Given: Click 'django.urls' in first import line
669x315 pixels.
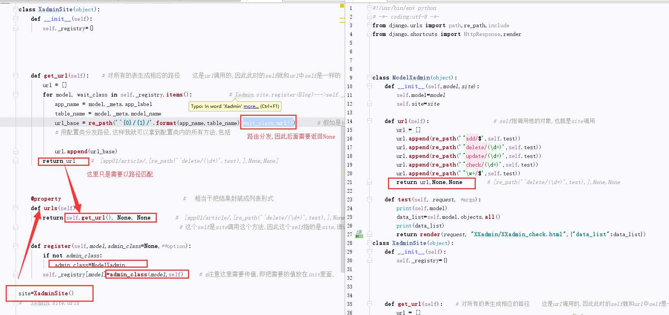Looking at the screenshot, I should 405,25.
